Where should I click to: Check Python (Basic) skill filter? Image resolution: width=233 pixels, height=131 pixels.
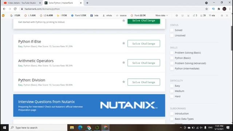click(x=172, y=58)
